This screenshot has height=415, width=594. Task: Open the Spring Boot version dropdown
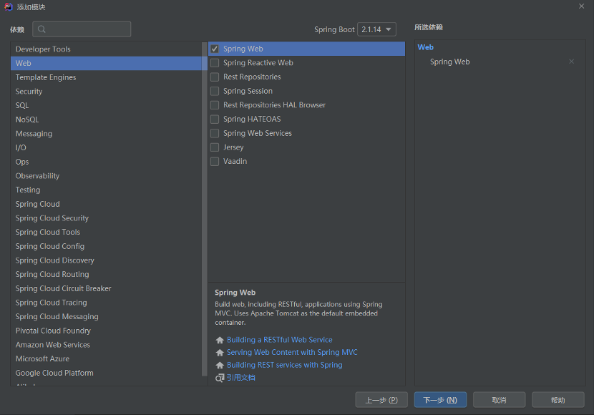[376, 29]
